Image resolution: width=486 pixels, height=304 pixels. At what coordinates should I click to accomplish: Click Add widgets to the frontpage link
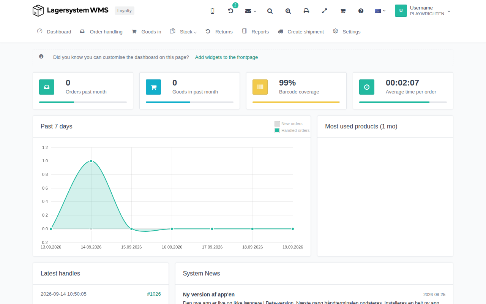click(x=226, y=57)
